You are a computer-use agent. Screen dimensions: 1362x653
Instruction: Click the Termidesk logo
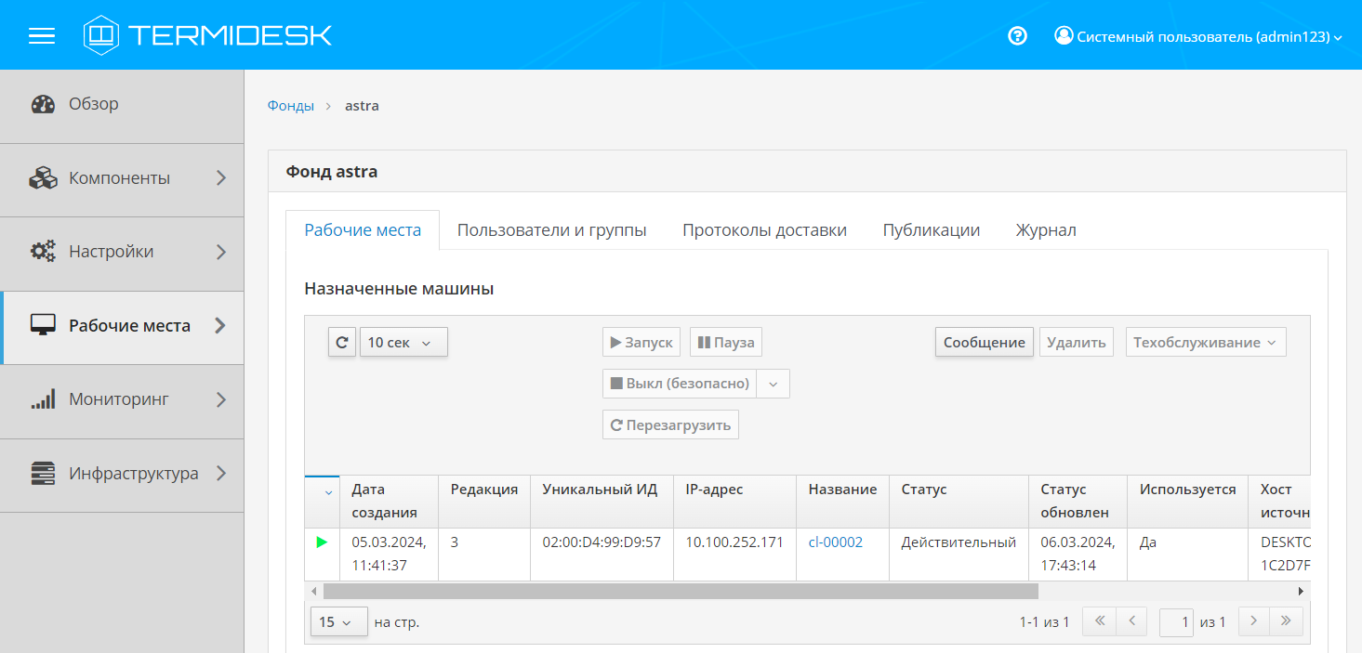[x=207, y=35]
